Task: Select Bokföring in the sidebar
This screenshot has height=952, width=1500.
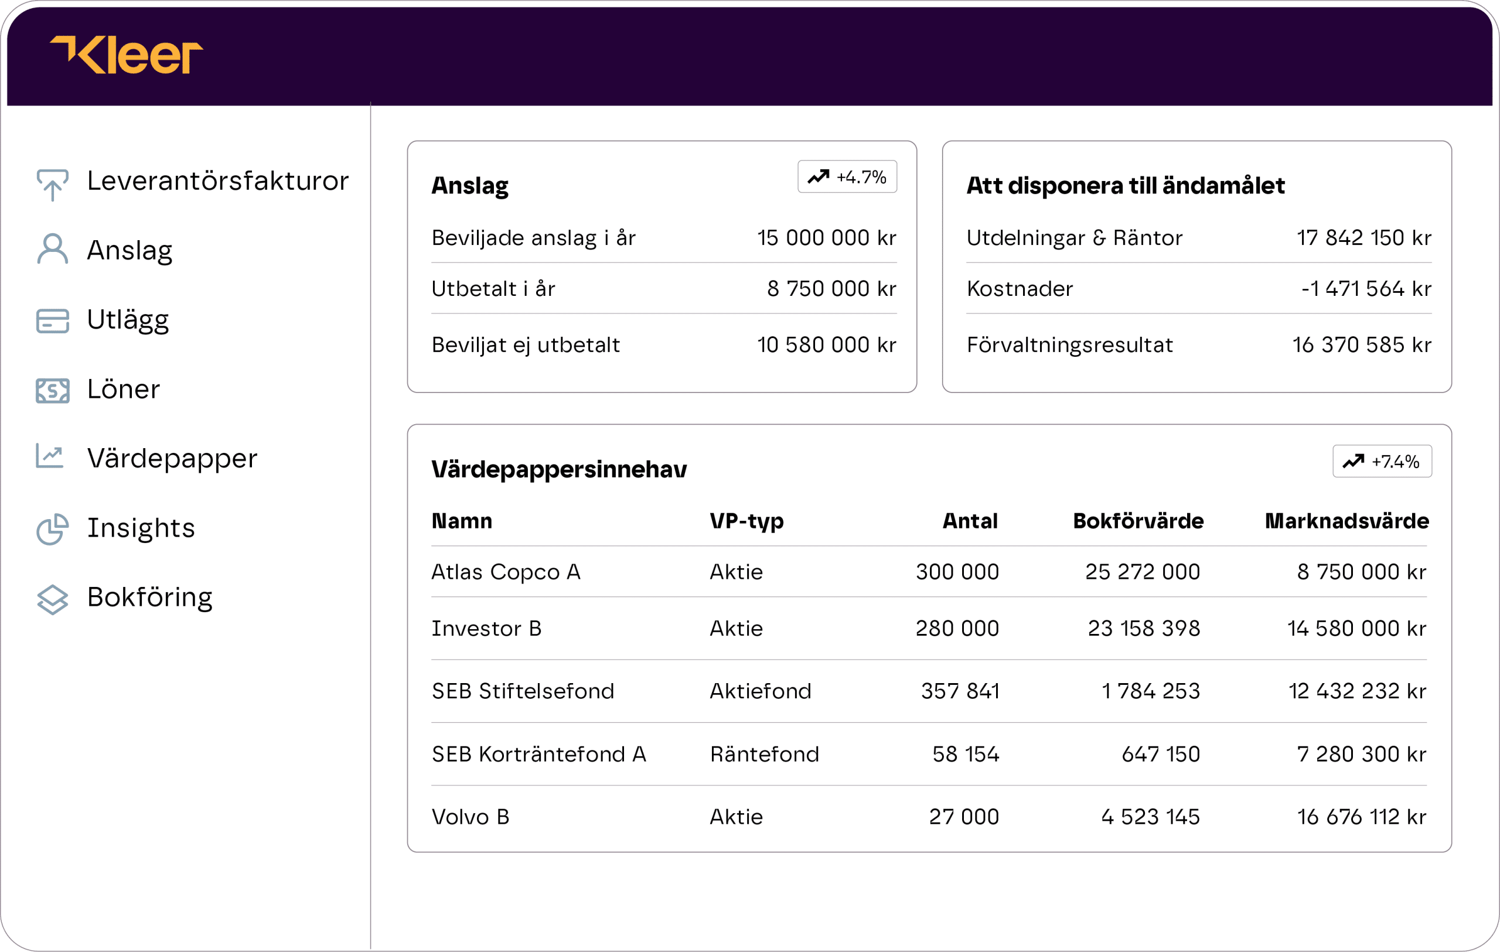Action: 149,598
